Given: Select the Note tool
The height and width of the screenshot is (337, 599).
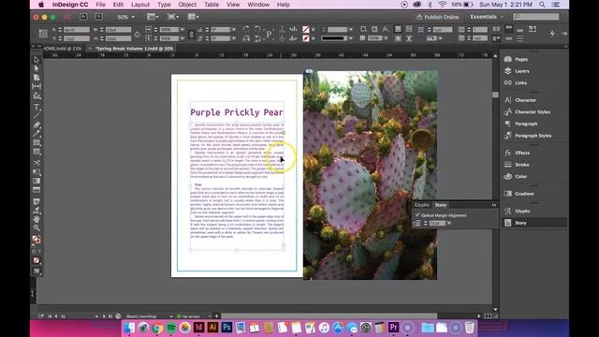Looking at the screenshot, I should 37,201.
